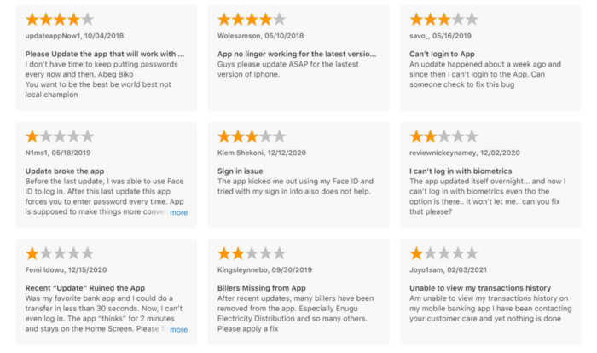597x353 pixels.
Task: Open 'Please Update the app' review title
Action: [x=105, y=54]
